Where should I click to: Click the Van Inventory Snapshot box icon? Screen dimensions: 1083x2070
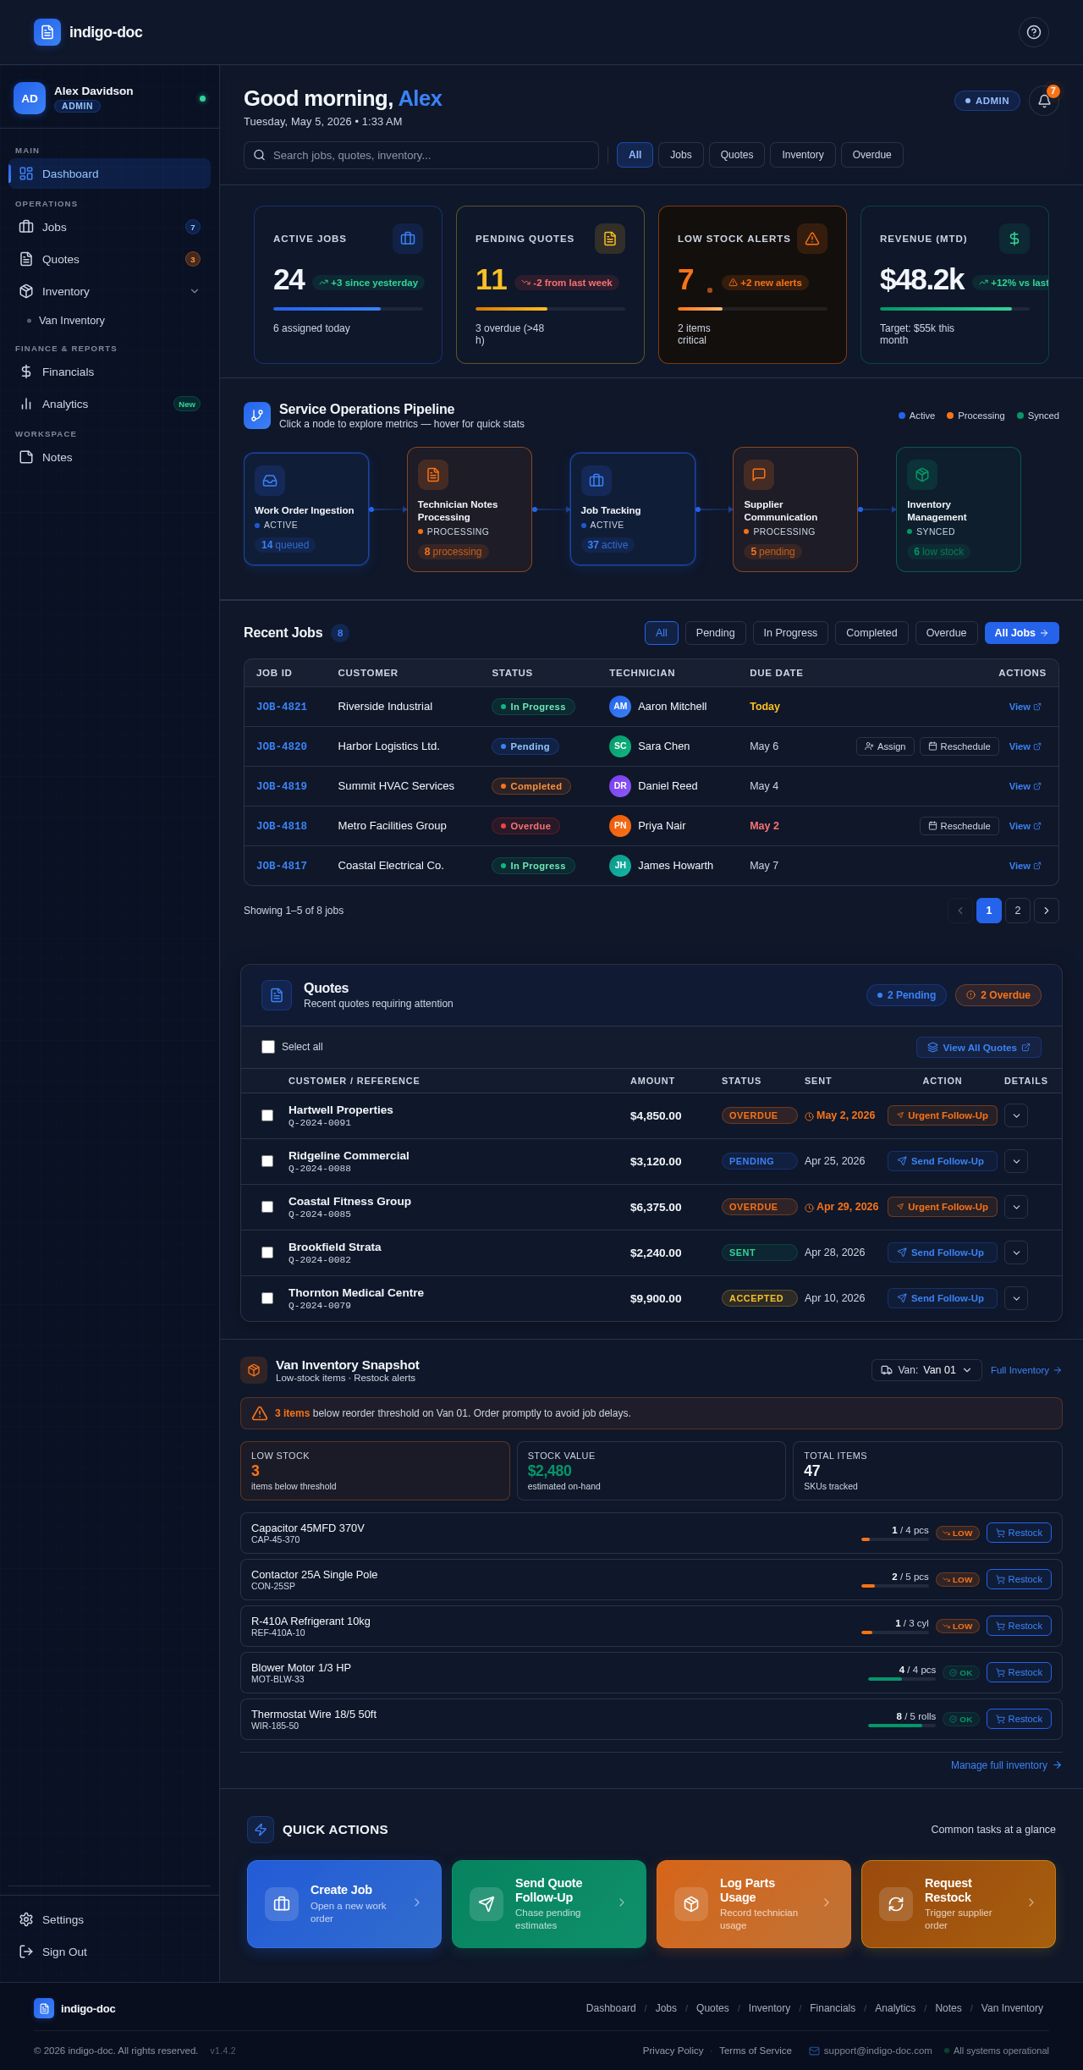(254, 1370)
